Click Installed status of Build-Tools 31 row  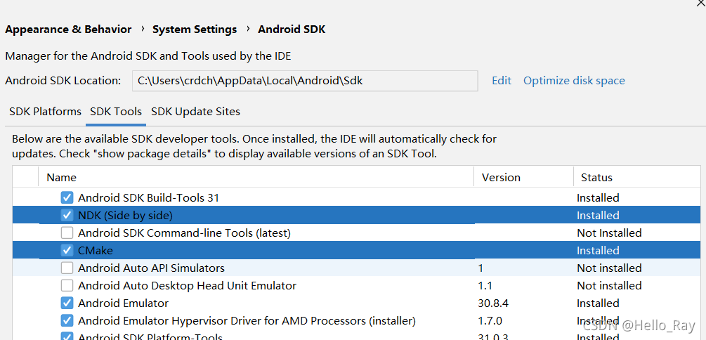598,197
